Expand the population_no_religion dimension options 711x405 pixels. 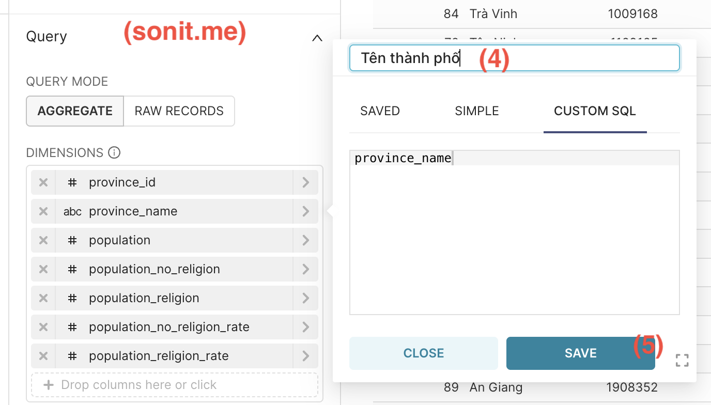click(304, 269)
